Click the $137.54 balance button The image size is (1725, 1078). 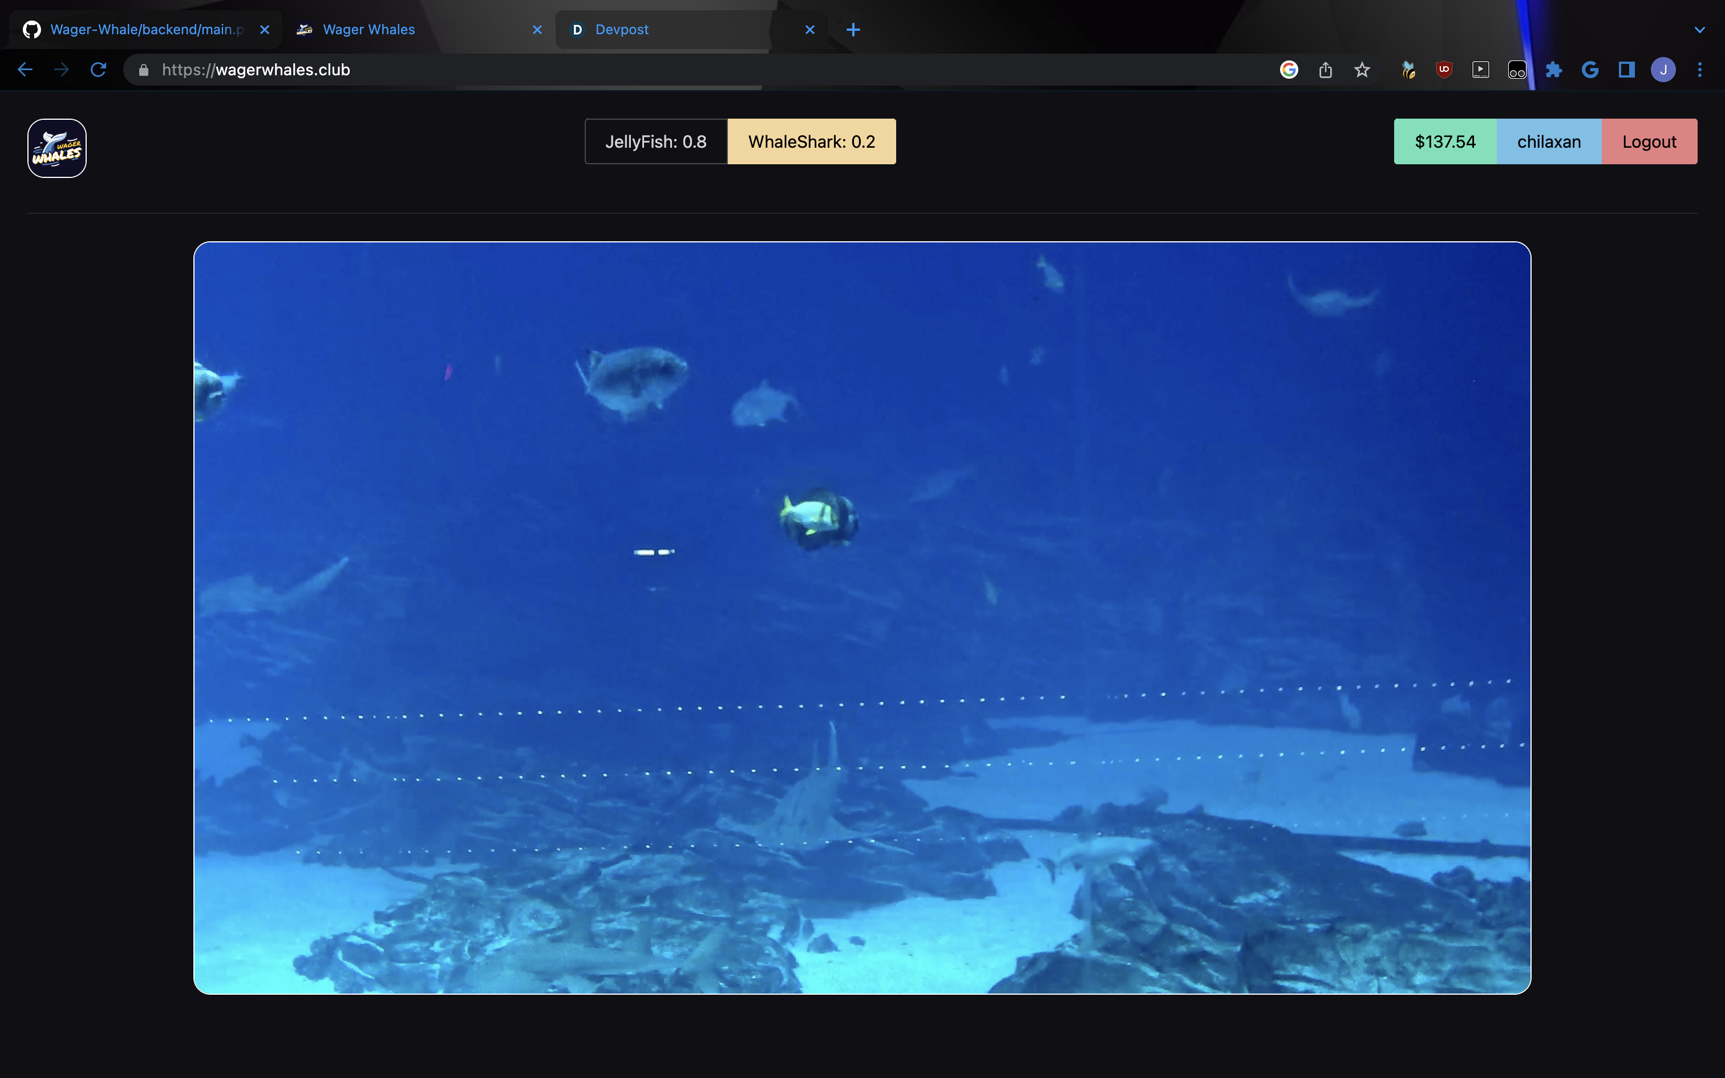tap(1445, 142)
